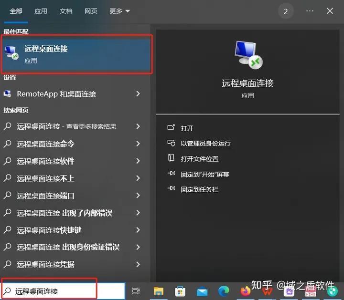Switch to the 应用 filter tab
Image resolution: width=344 pixels, height=300 pixels.
(x=41, y=11)
